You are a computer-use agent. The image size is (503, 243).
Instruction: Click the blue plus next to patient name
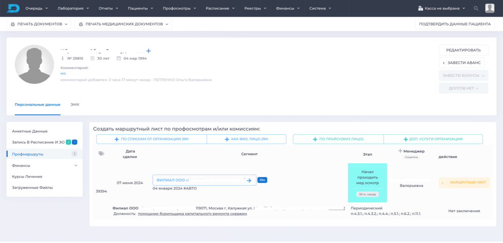[148, 51]
